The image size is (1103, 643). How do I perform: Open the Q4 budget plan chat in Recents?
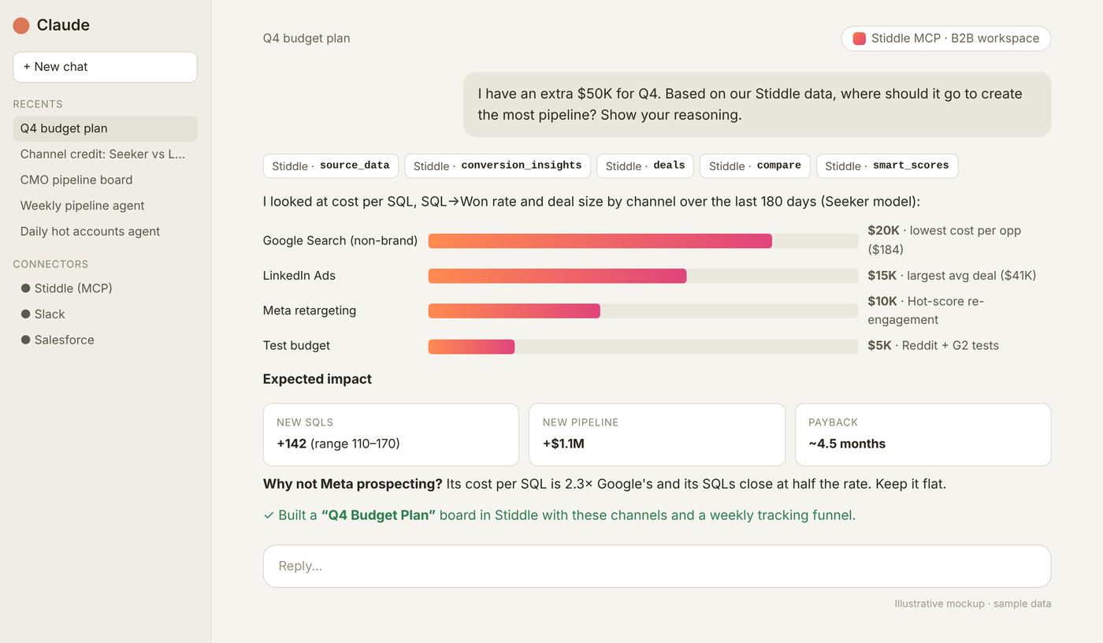[x=105, y=128]
